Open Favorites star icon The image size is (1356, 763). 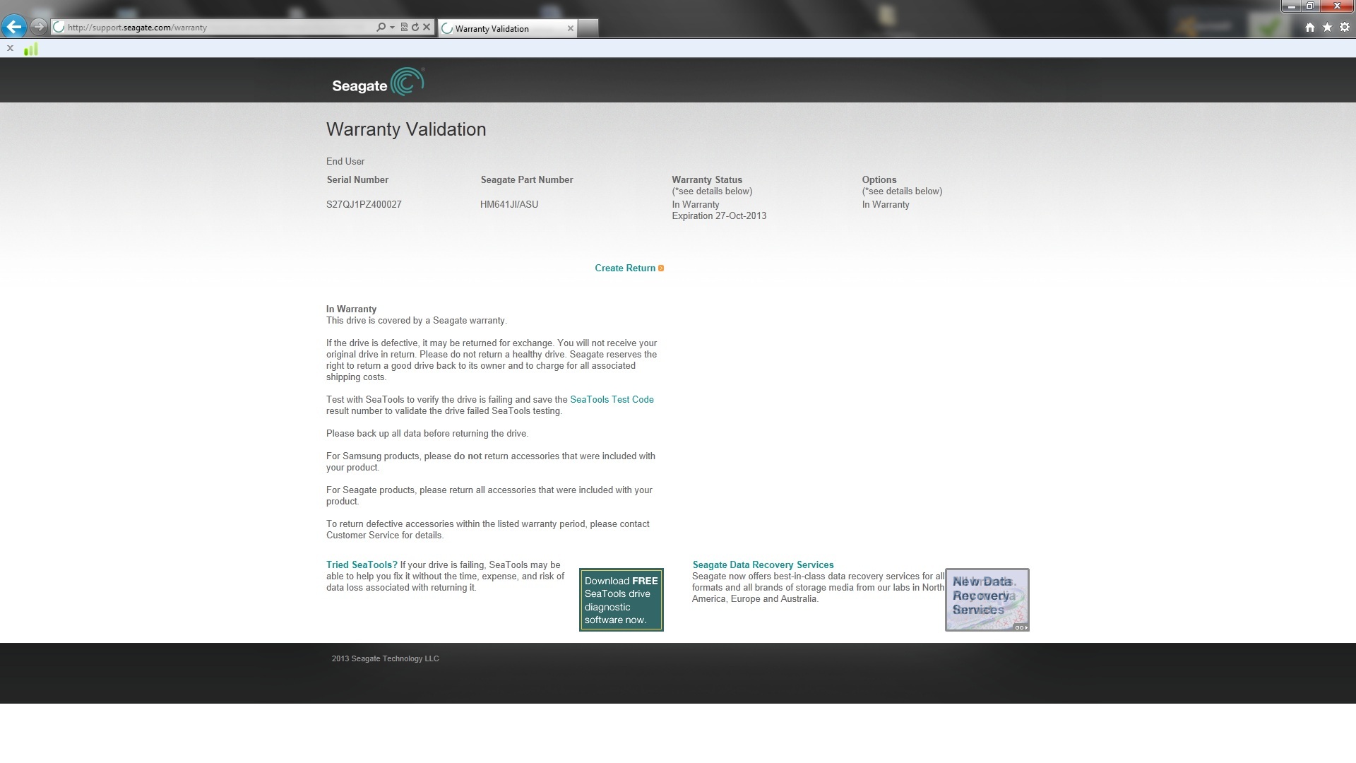click(1327, 28)
